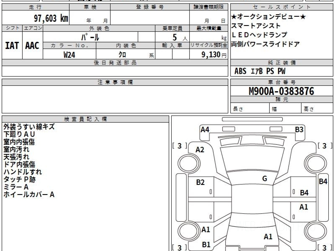The height and width of the screenshot is (251, 335).
Task: Click the ホイールカバーA note
Action: tap(29, 194)
